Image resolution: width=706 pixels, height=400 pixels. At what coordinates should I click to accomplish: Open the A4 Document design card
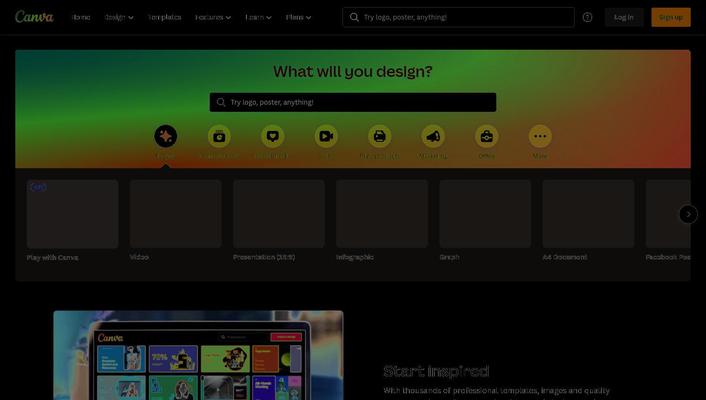pyautogui.click(x=588, y=214)
